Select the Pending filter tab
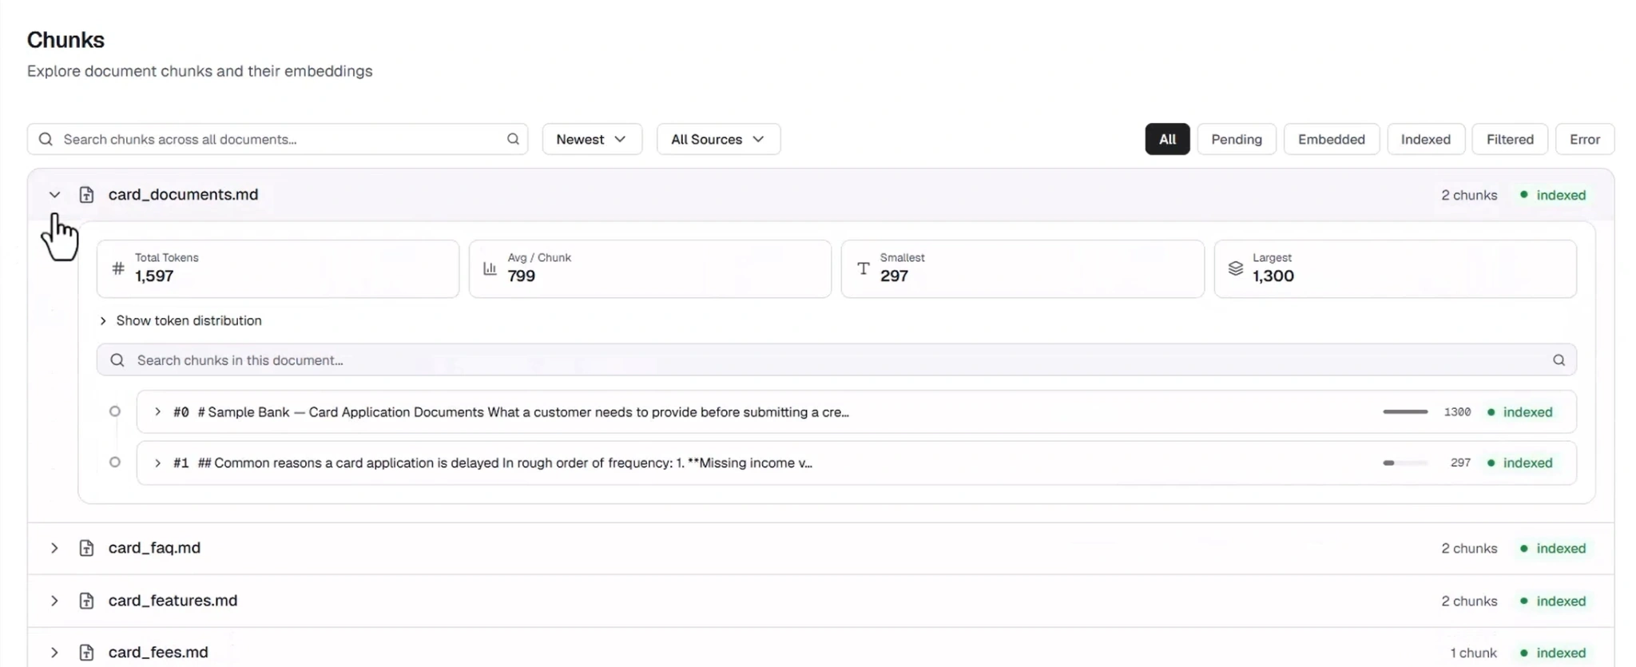Screen dimensions: 1636x667 1237,139
